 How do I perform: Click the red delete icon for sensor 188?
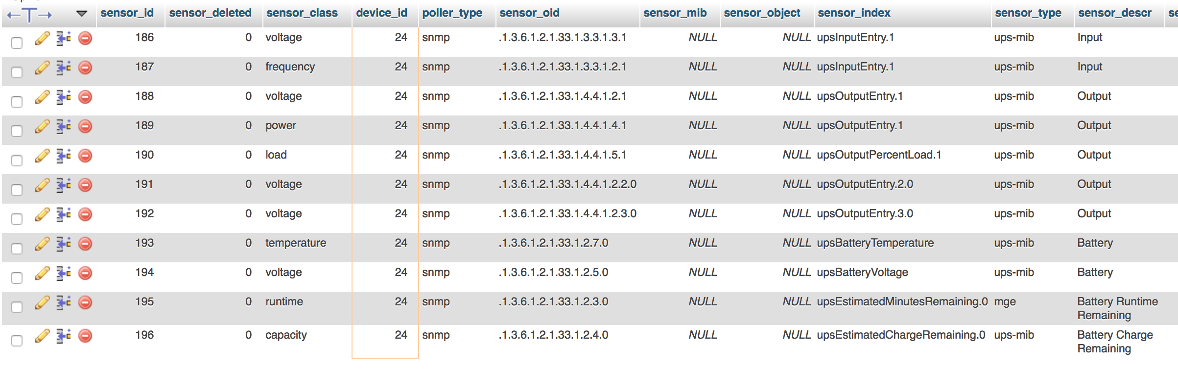click(85, 97)
